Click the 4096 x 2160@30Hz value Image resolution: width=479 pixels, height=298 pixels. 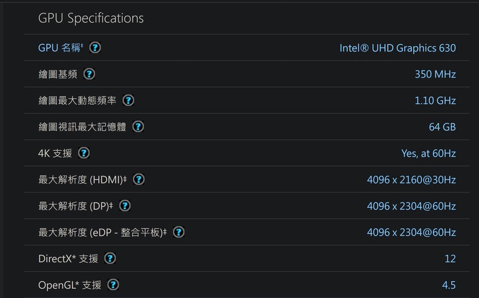411,180
